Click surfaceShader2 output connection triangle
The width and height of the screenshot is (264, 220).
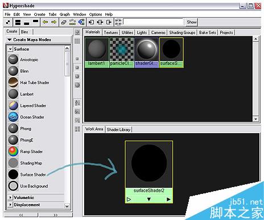tap(168, 200)
